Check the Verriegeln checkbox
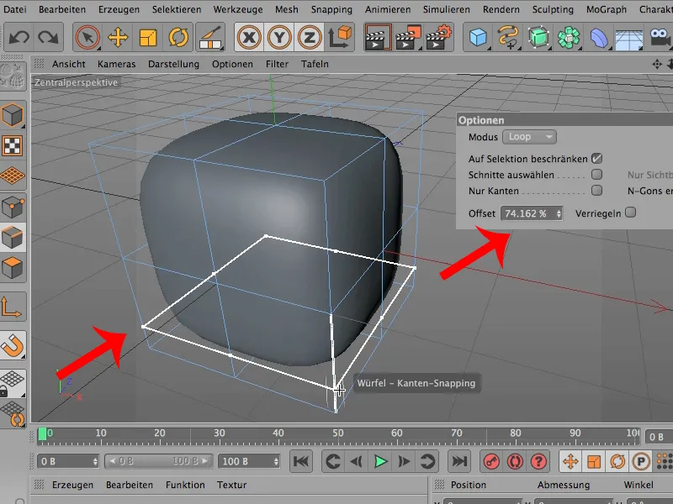 point(630,213)
